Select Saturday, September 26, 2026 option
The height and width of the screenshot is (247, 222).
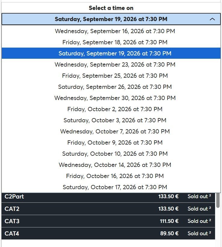pyautogui.click(x=115, y=87)
